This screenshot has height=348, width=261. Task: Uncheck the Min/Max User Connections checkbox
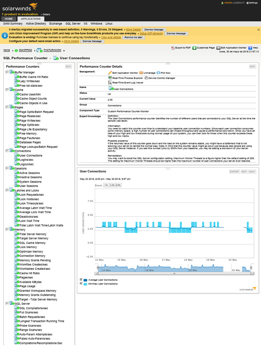81,283
